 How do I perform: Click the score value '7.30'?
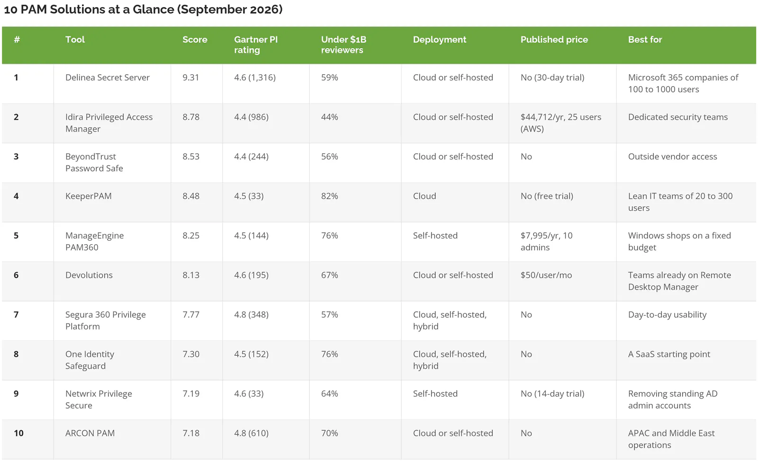[191, 354]
